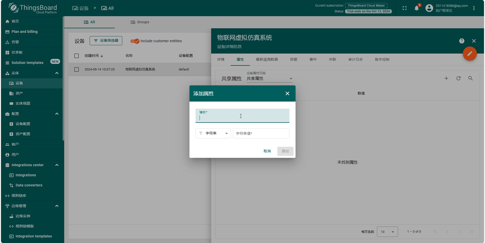Image resolution: width=485 pixels, height=243 pixels.
Task: Refresh the shared attributes list
Action: point(458,79)
